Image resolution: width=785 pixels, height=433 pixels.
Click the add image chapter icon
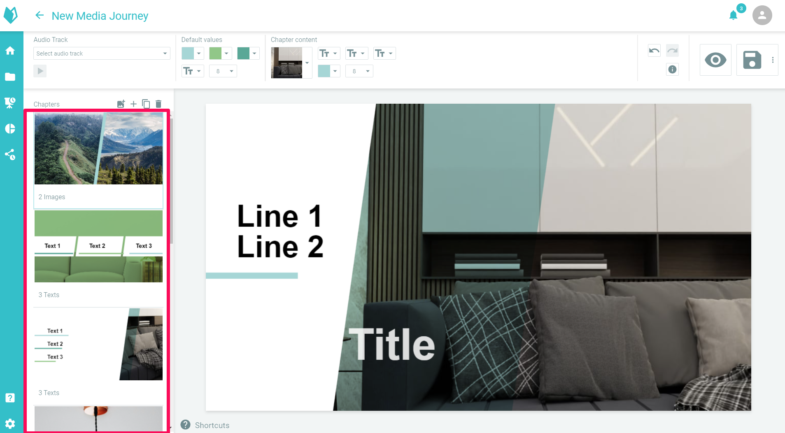(121, 104)
